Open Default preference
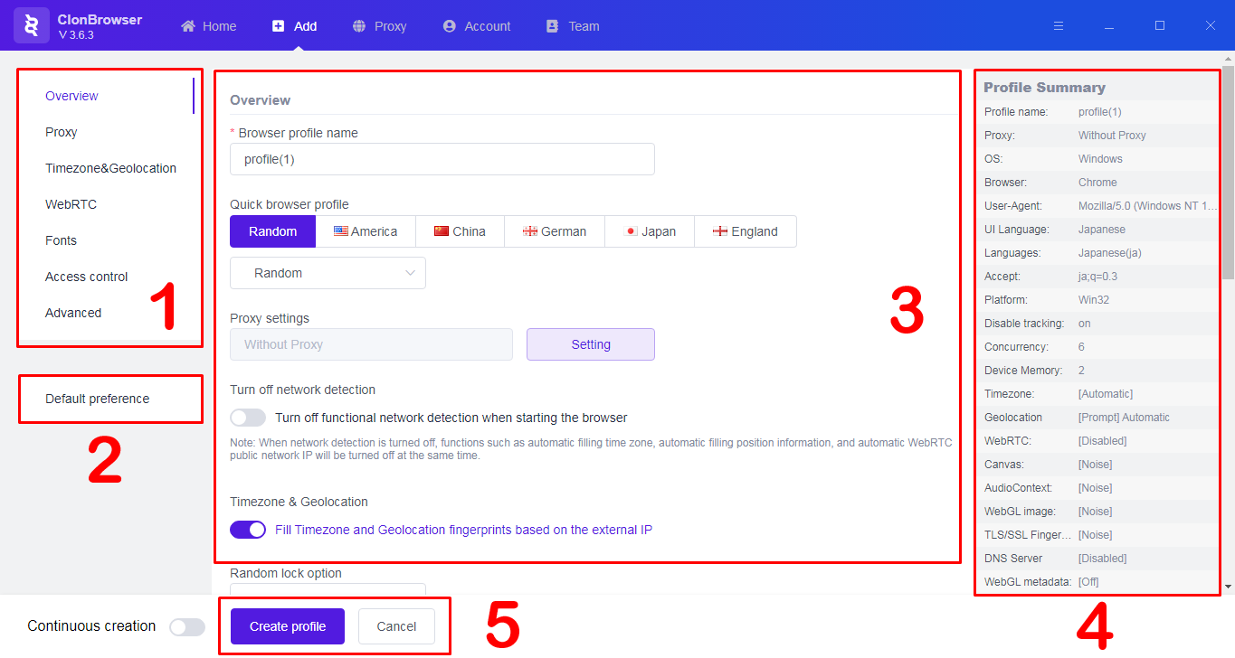The height and width of the screenshot is (658, 1235). [x=98, y=399]
